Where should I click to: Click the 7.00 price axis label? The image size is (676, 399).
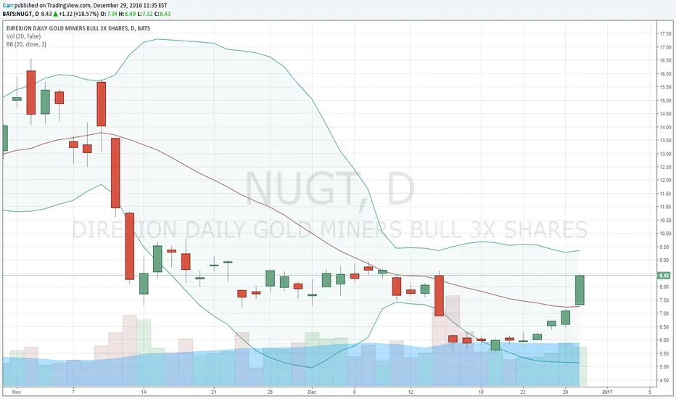click(665, 313)
